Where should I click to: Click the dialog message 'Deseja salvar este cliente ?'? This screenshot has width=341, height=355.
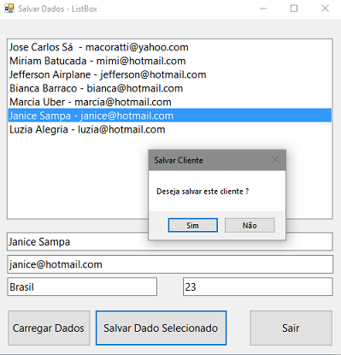pyautogui.click(x=203, y=192)
